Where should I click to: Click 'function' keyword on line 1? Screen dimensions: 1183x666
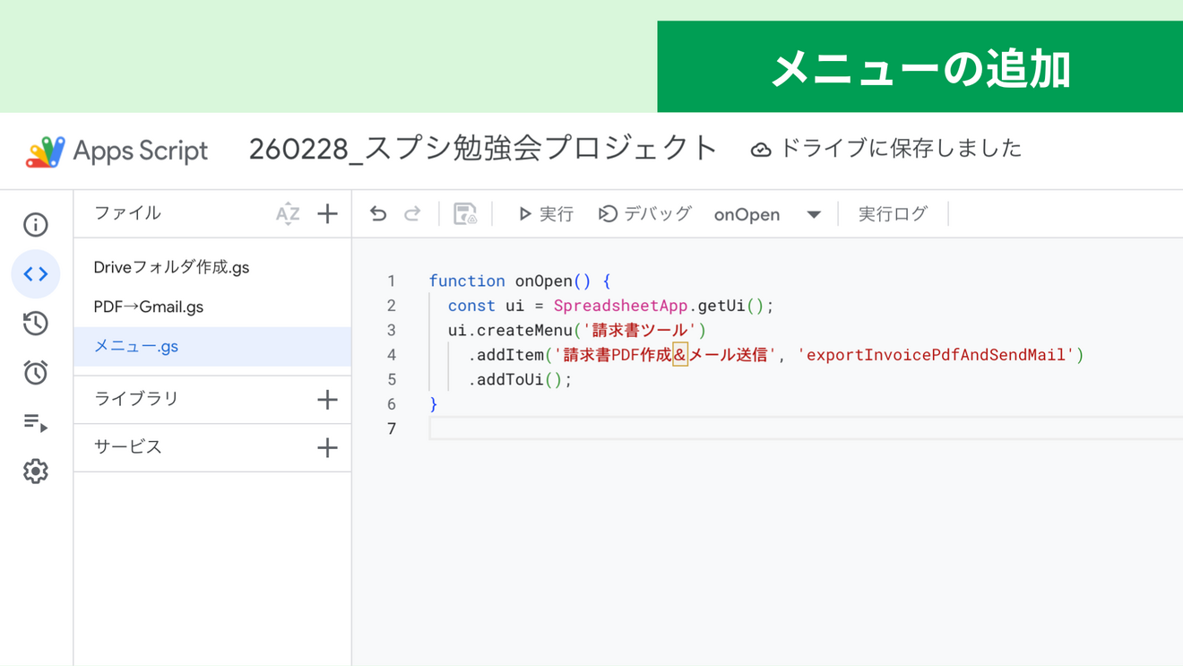coord(467,281)
